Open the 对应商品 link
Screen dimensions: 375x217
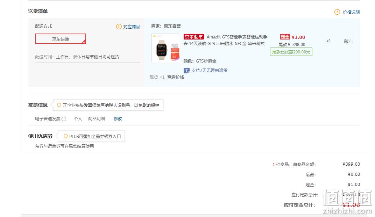pyautogui.click(x=132, y=27)
